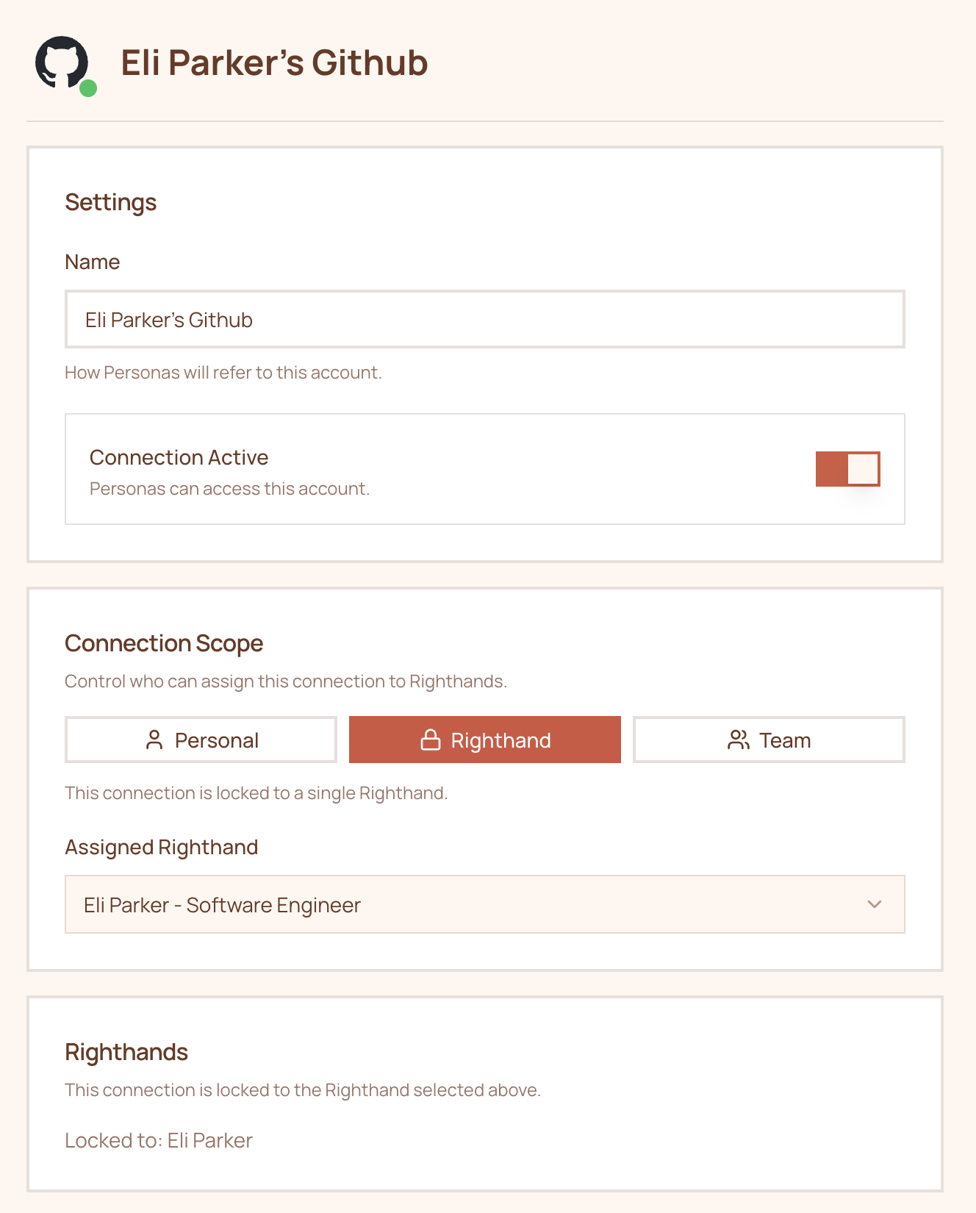Click the Settings section heading
Viewport: 976px width, 1213px height.
tap(111, 201)
